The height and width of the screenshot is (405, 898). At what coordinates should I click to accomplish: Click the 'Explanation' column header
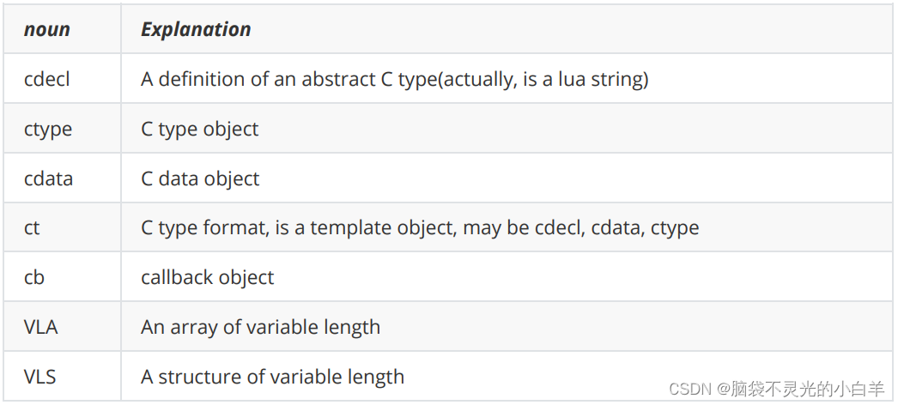pos(196,29)
